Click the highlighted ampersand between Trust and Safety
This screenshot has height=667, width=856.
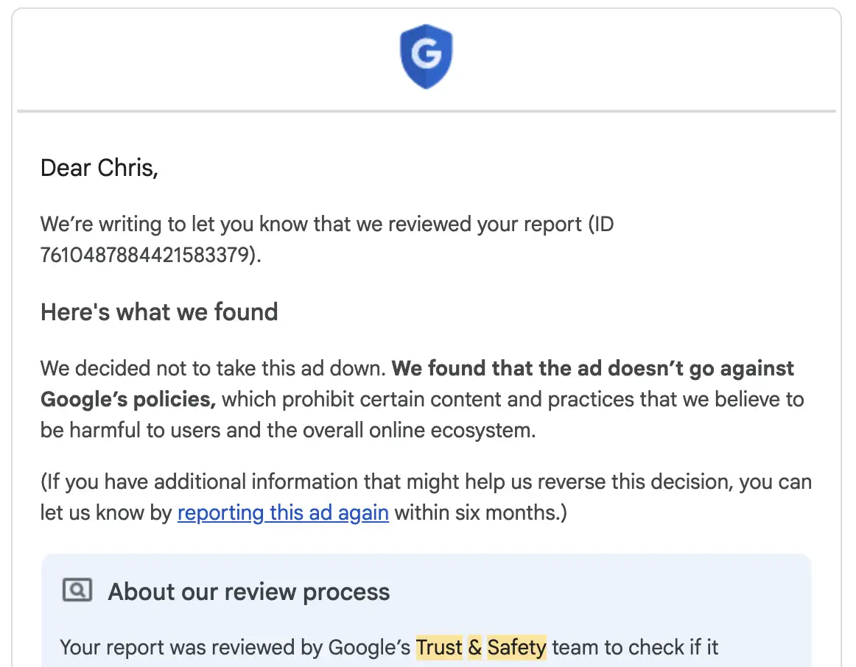(475, 647)
